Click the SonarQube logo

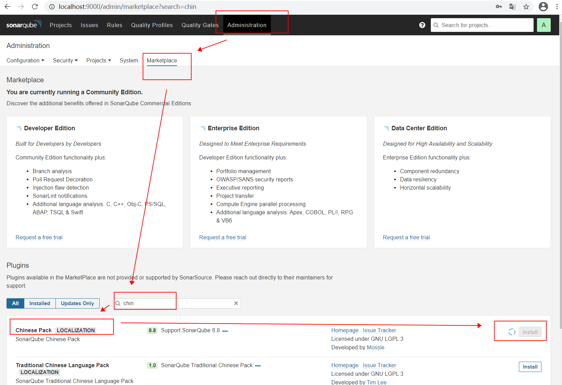coord(24,25)
